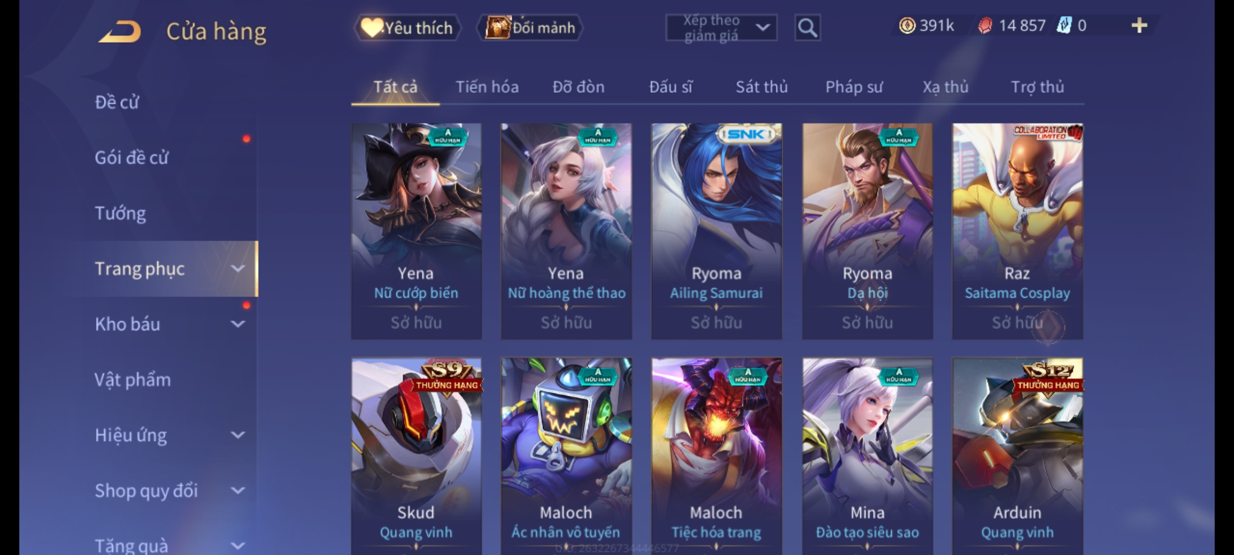Expand the Kho báu sidebar section

238,324
